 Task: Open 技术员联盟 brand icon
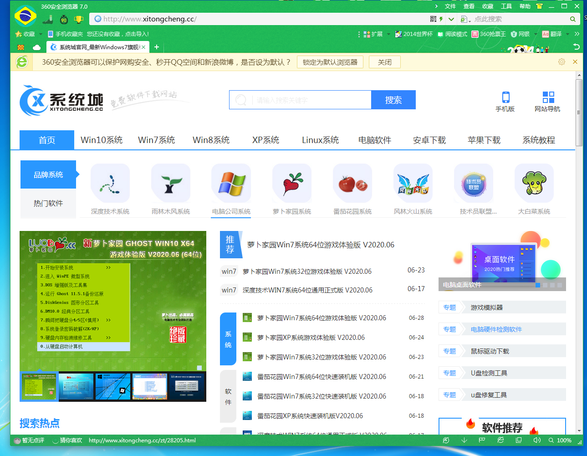474,183
